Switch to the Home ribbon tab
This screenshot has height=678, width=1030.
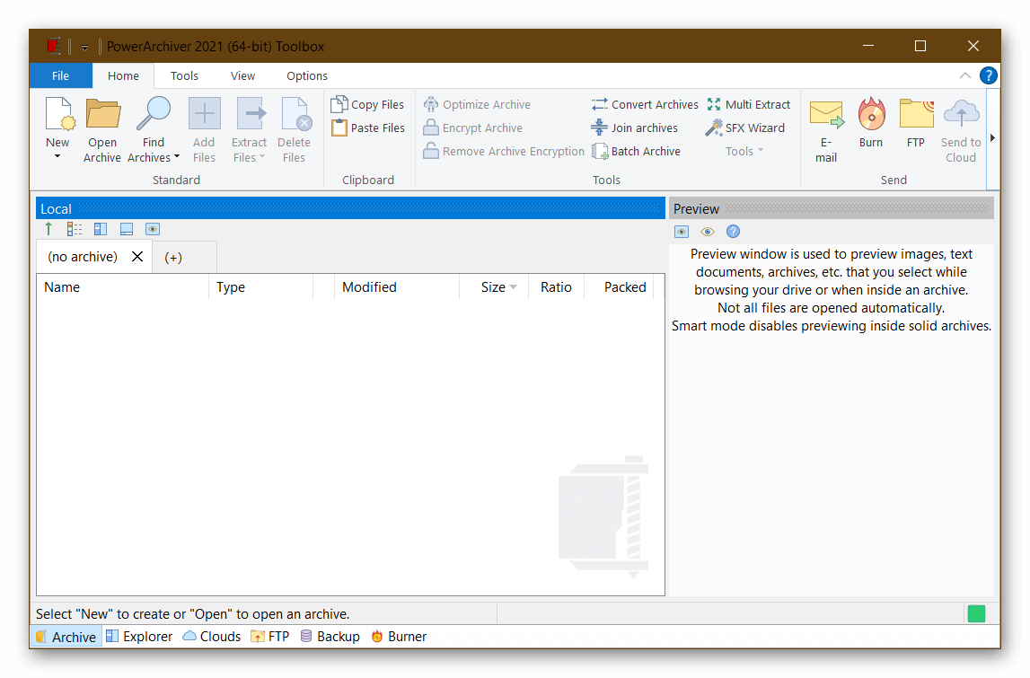123,75
